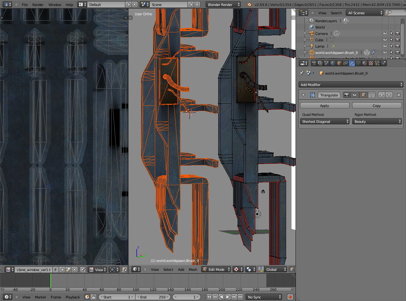Open the Particles properties sparkle tab
This screenshot has width=406, height=301.
point(377,63)
